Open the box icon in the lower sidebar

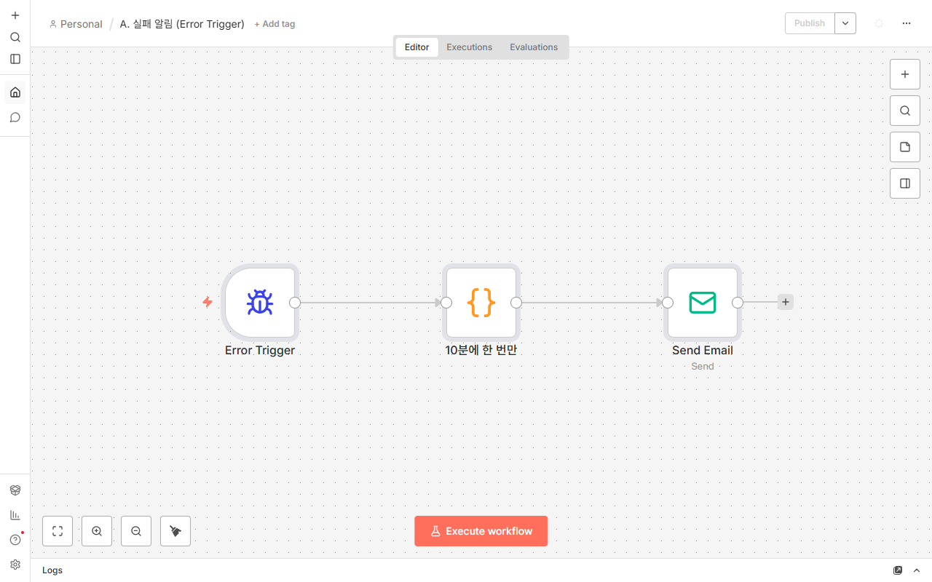(15, 490)
